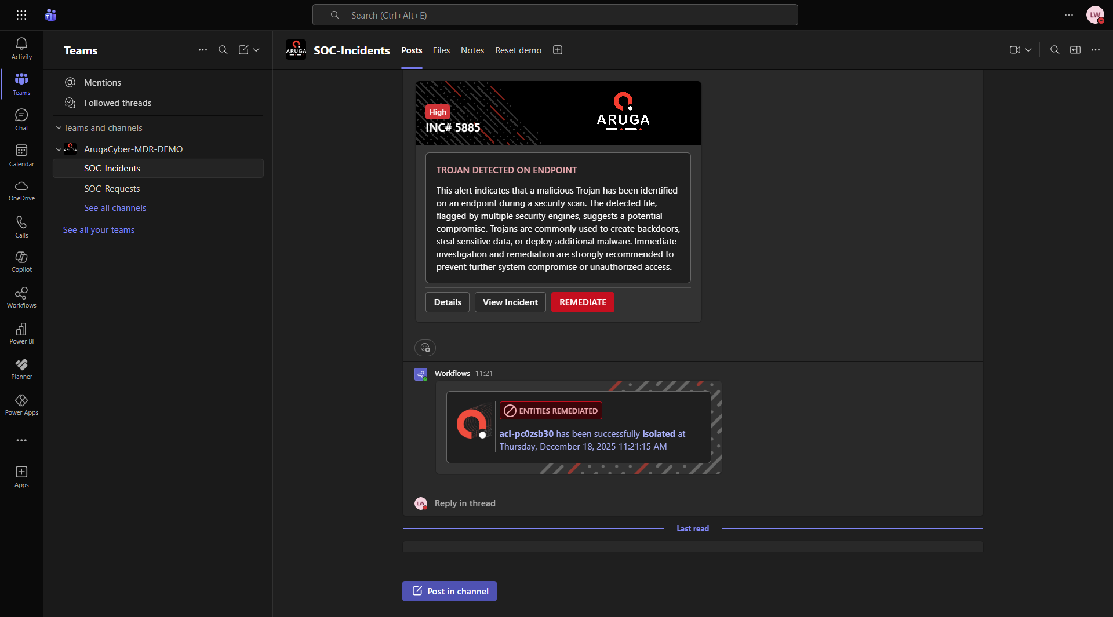1113x617 pixels.
Task: Click the SOC-Incidents channel avatar logo
Action: coord(296,50)
